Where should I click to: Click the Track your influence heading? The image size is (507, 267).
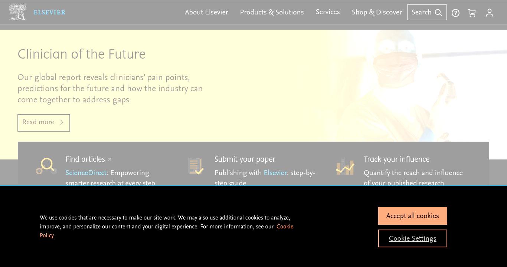coord(396,159)
